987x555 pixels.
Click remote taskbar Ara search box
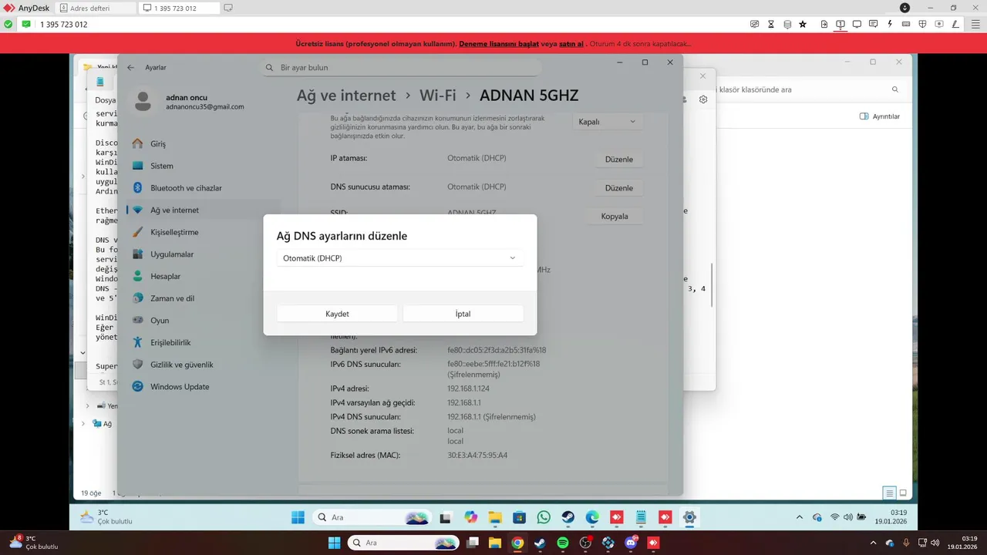coord(372,517)
